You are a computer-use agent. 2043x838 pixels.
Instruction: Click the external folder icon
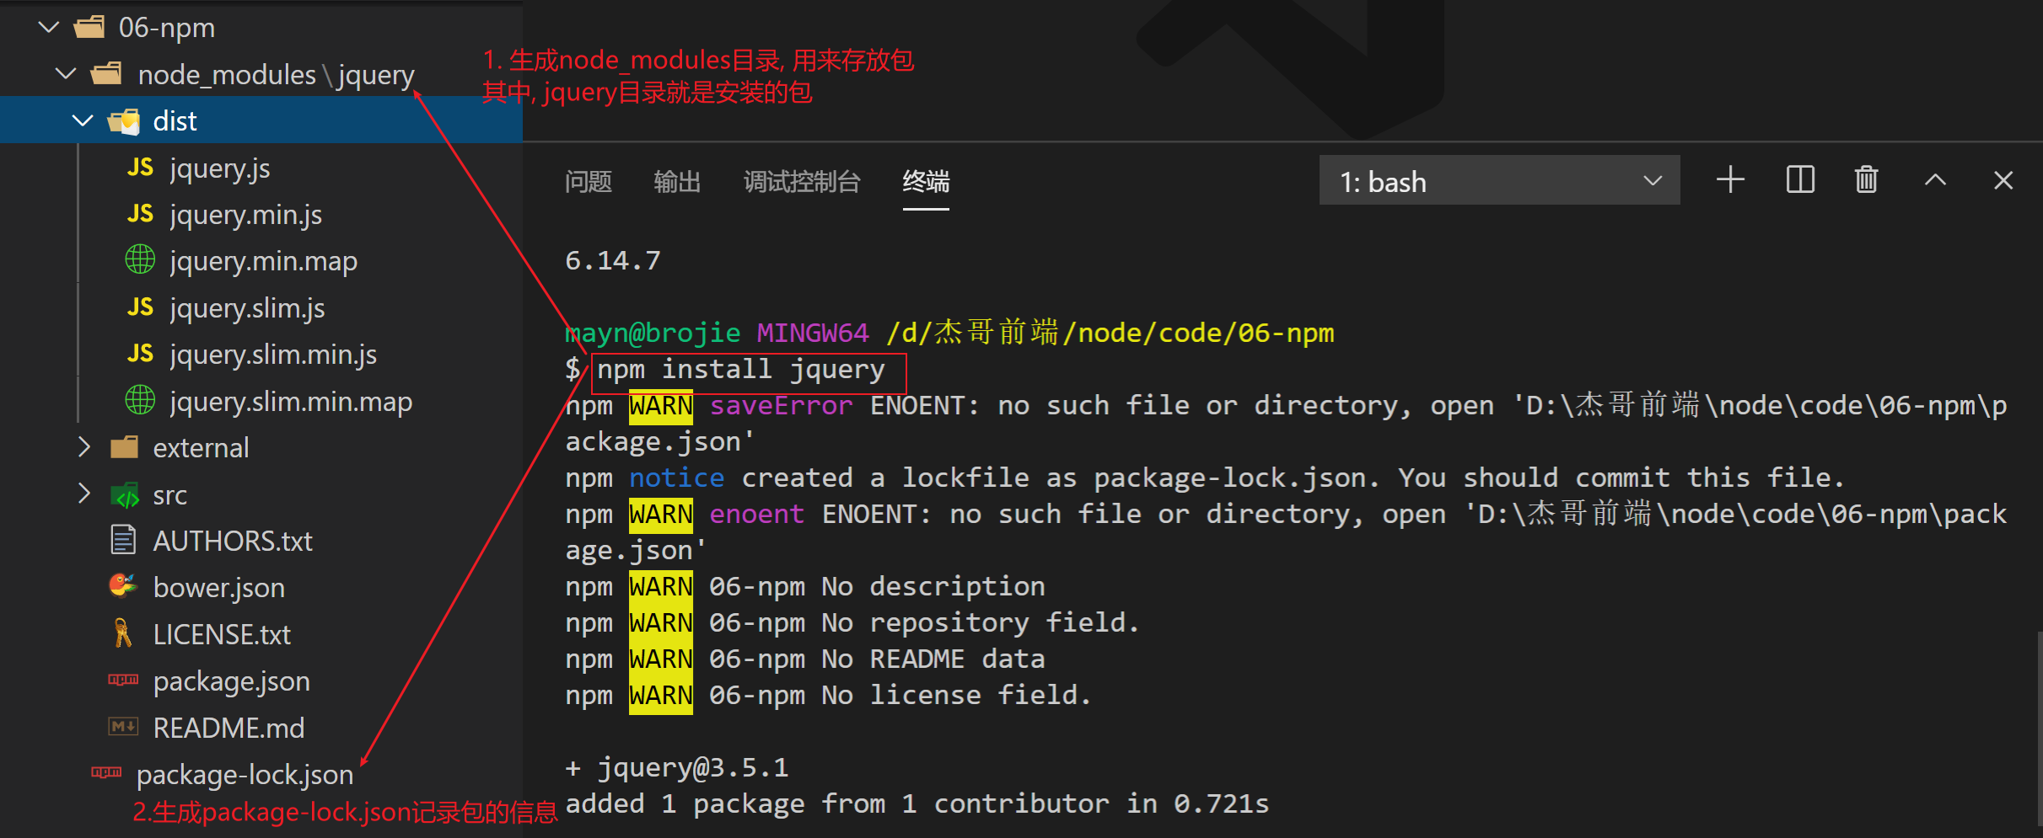click(x=124, y=447)
